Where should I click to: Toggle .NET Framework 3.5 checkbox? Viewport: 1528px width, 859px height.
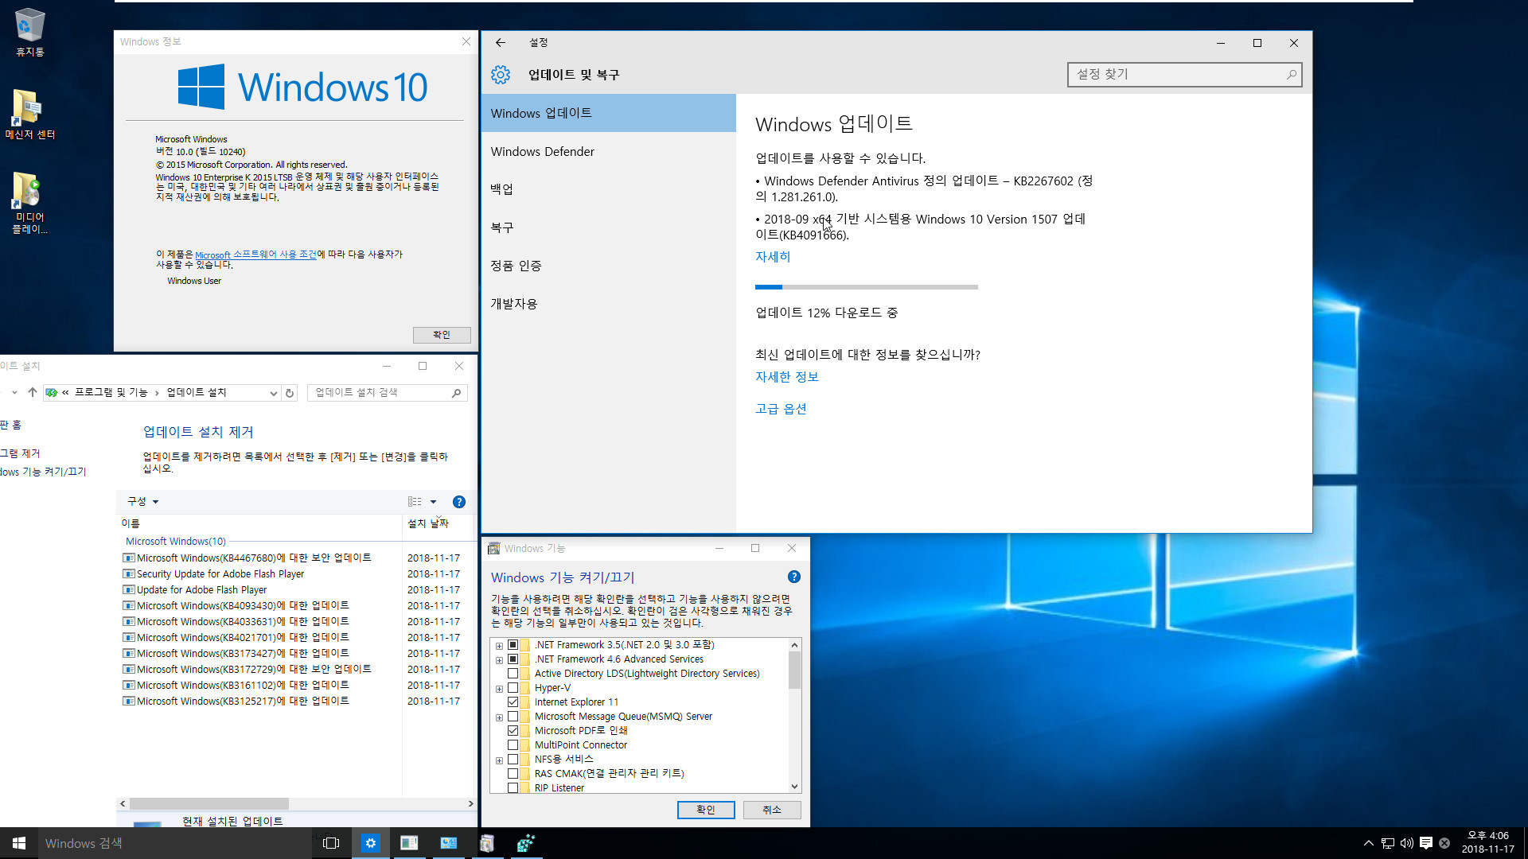pos(513,644)
